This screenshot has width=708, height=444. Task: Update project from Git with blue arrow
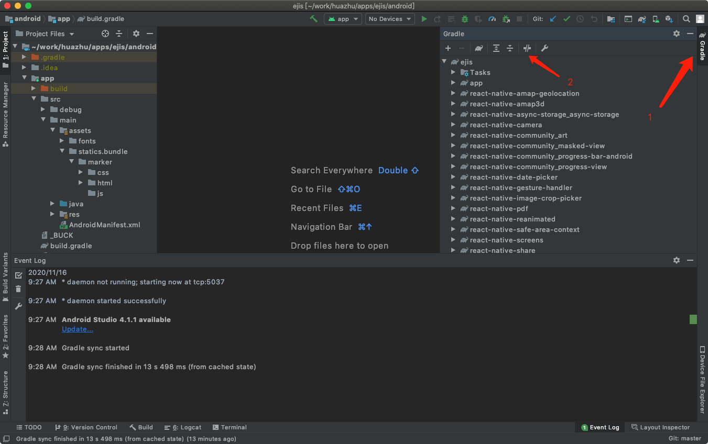pyautogui.click(x=553, y=19)
